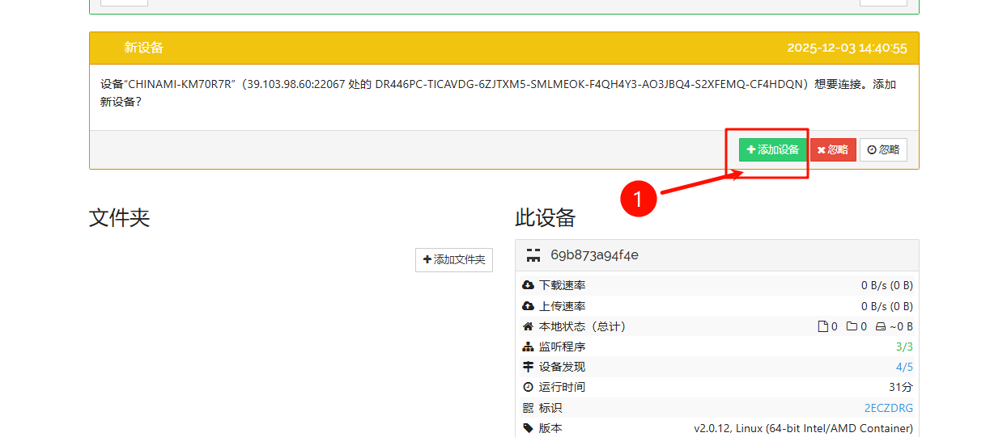Open the 2ECZDRG device ID link
The image size is (990, 437).
(888, 408)
